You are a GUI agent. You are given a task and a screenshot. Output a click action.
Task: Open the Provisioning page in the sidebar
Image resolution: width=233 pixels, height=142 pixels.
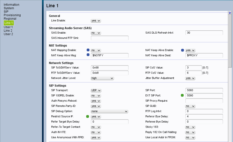[12, 15]
